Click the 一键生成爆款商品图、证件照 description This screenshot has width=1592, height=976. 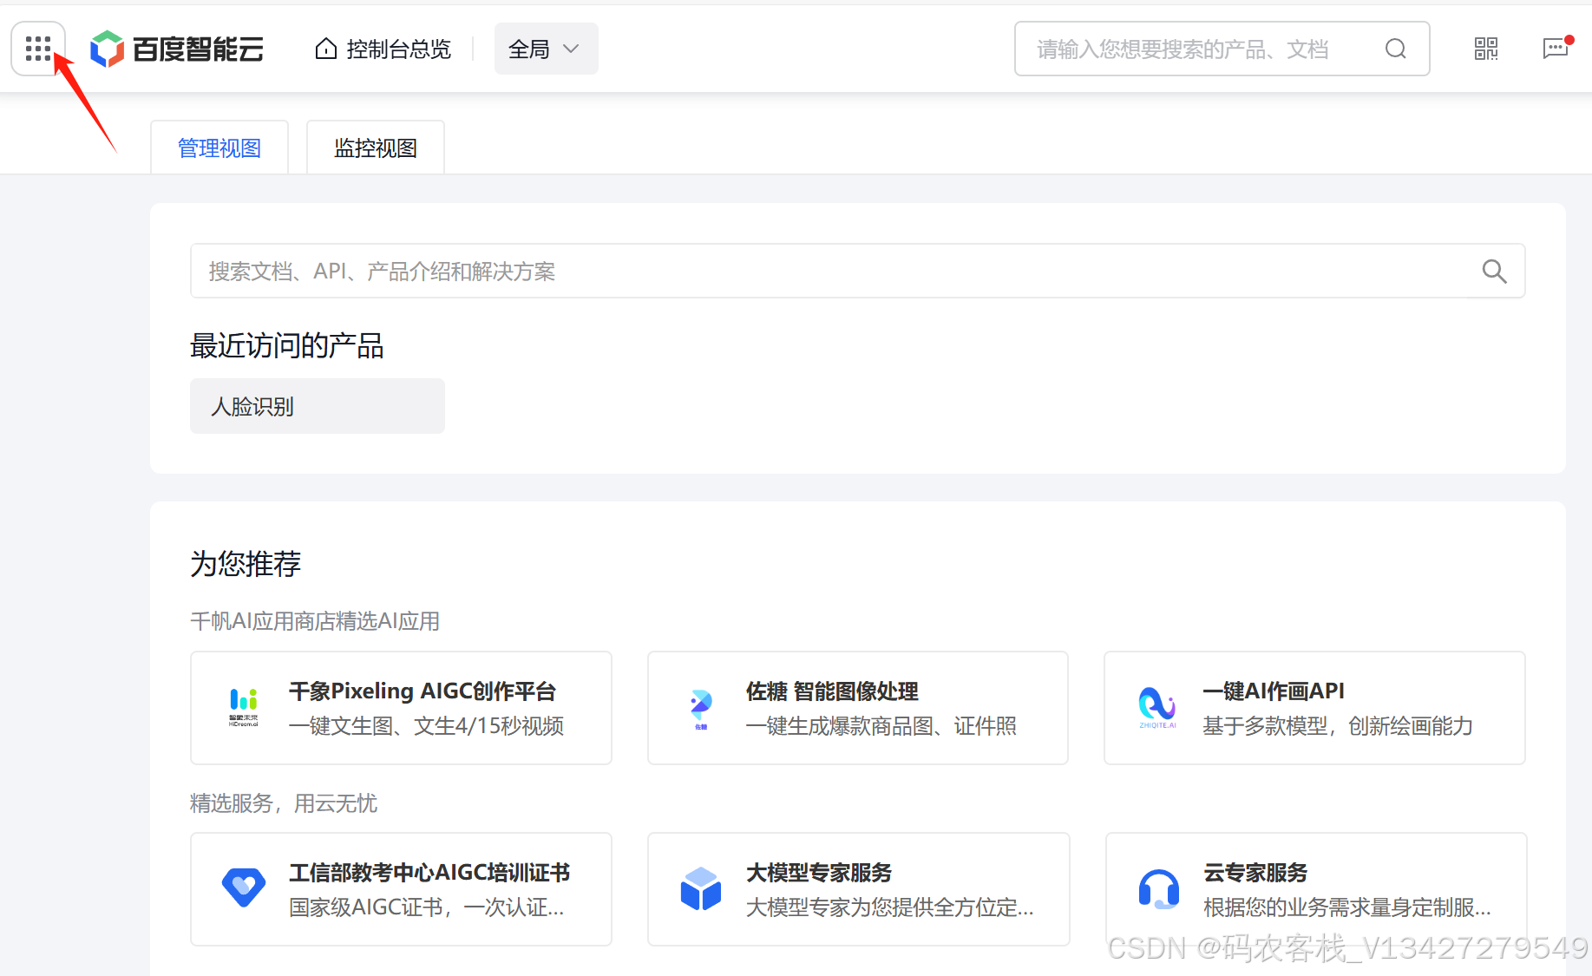pos(881,725)
